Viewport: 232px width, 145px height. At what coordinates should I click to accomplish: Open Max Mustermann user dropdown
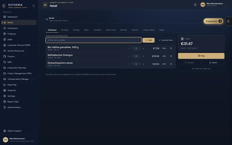pyautogui.click(x=214, y=5)
